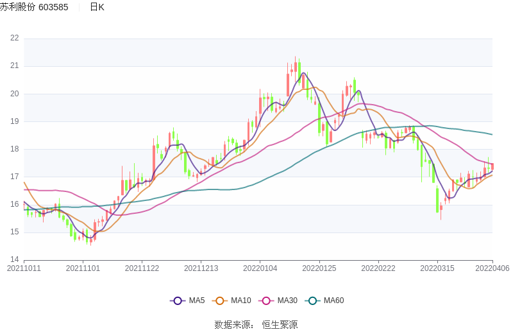This screenshot has width=513, height=332.
Task: Hide the MA10 series via its text label
Action: (x=240, y=301)
